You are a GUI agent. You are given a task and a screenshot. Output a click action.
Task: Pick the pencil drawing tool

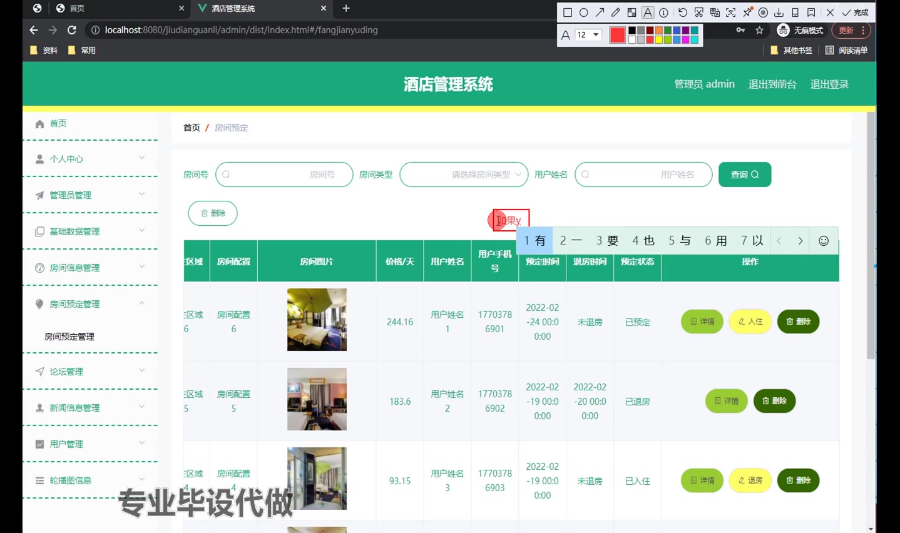click(616, 13)
